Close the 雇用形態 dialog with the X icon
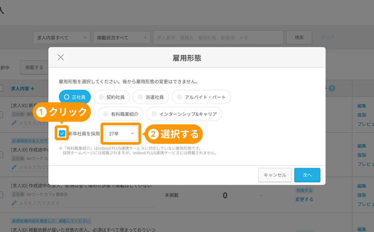374x232 pixels. pos(61,57)
